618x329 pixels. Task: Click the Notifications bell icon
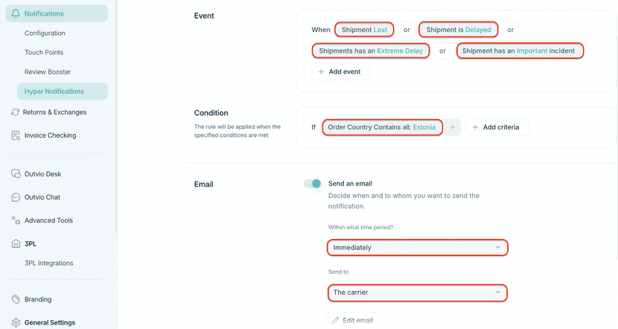coord(16,13)
